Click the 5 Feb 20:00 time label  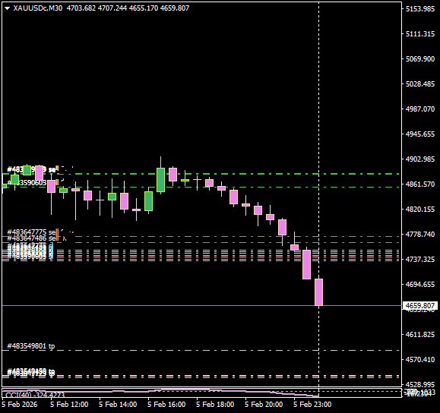coord(264,405)
